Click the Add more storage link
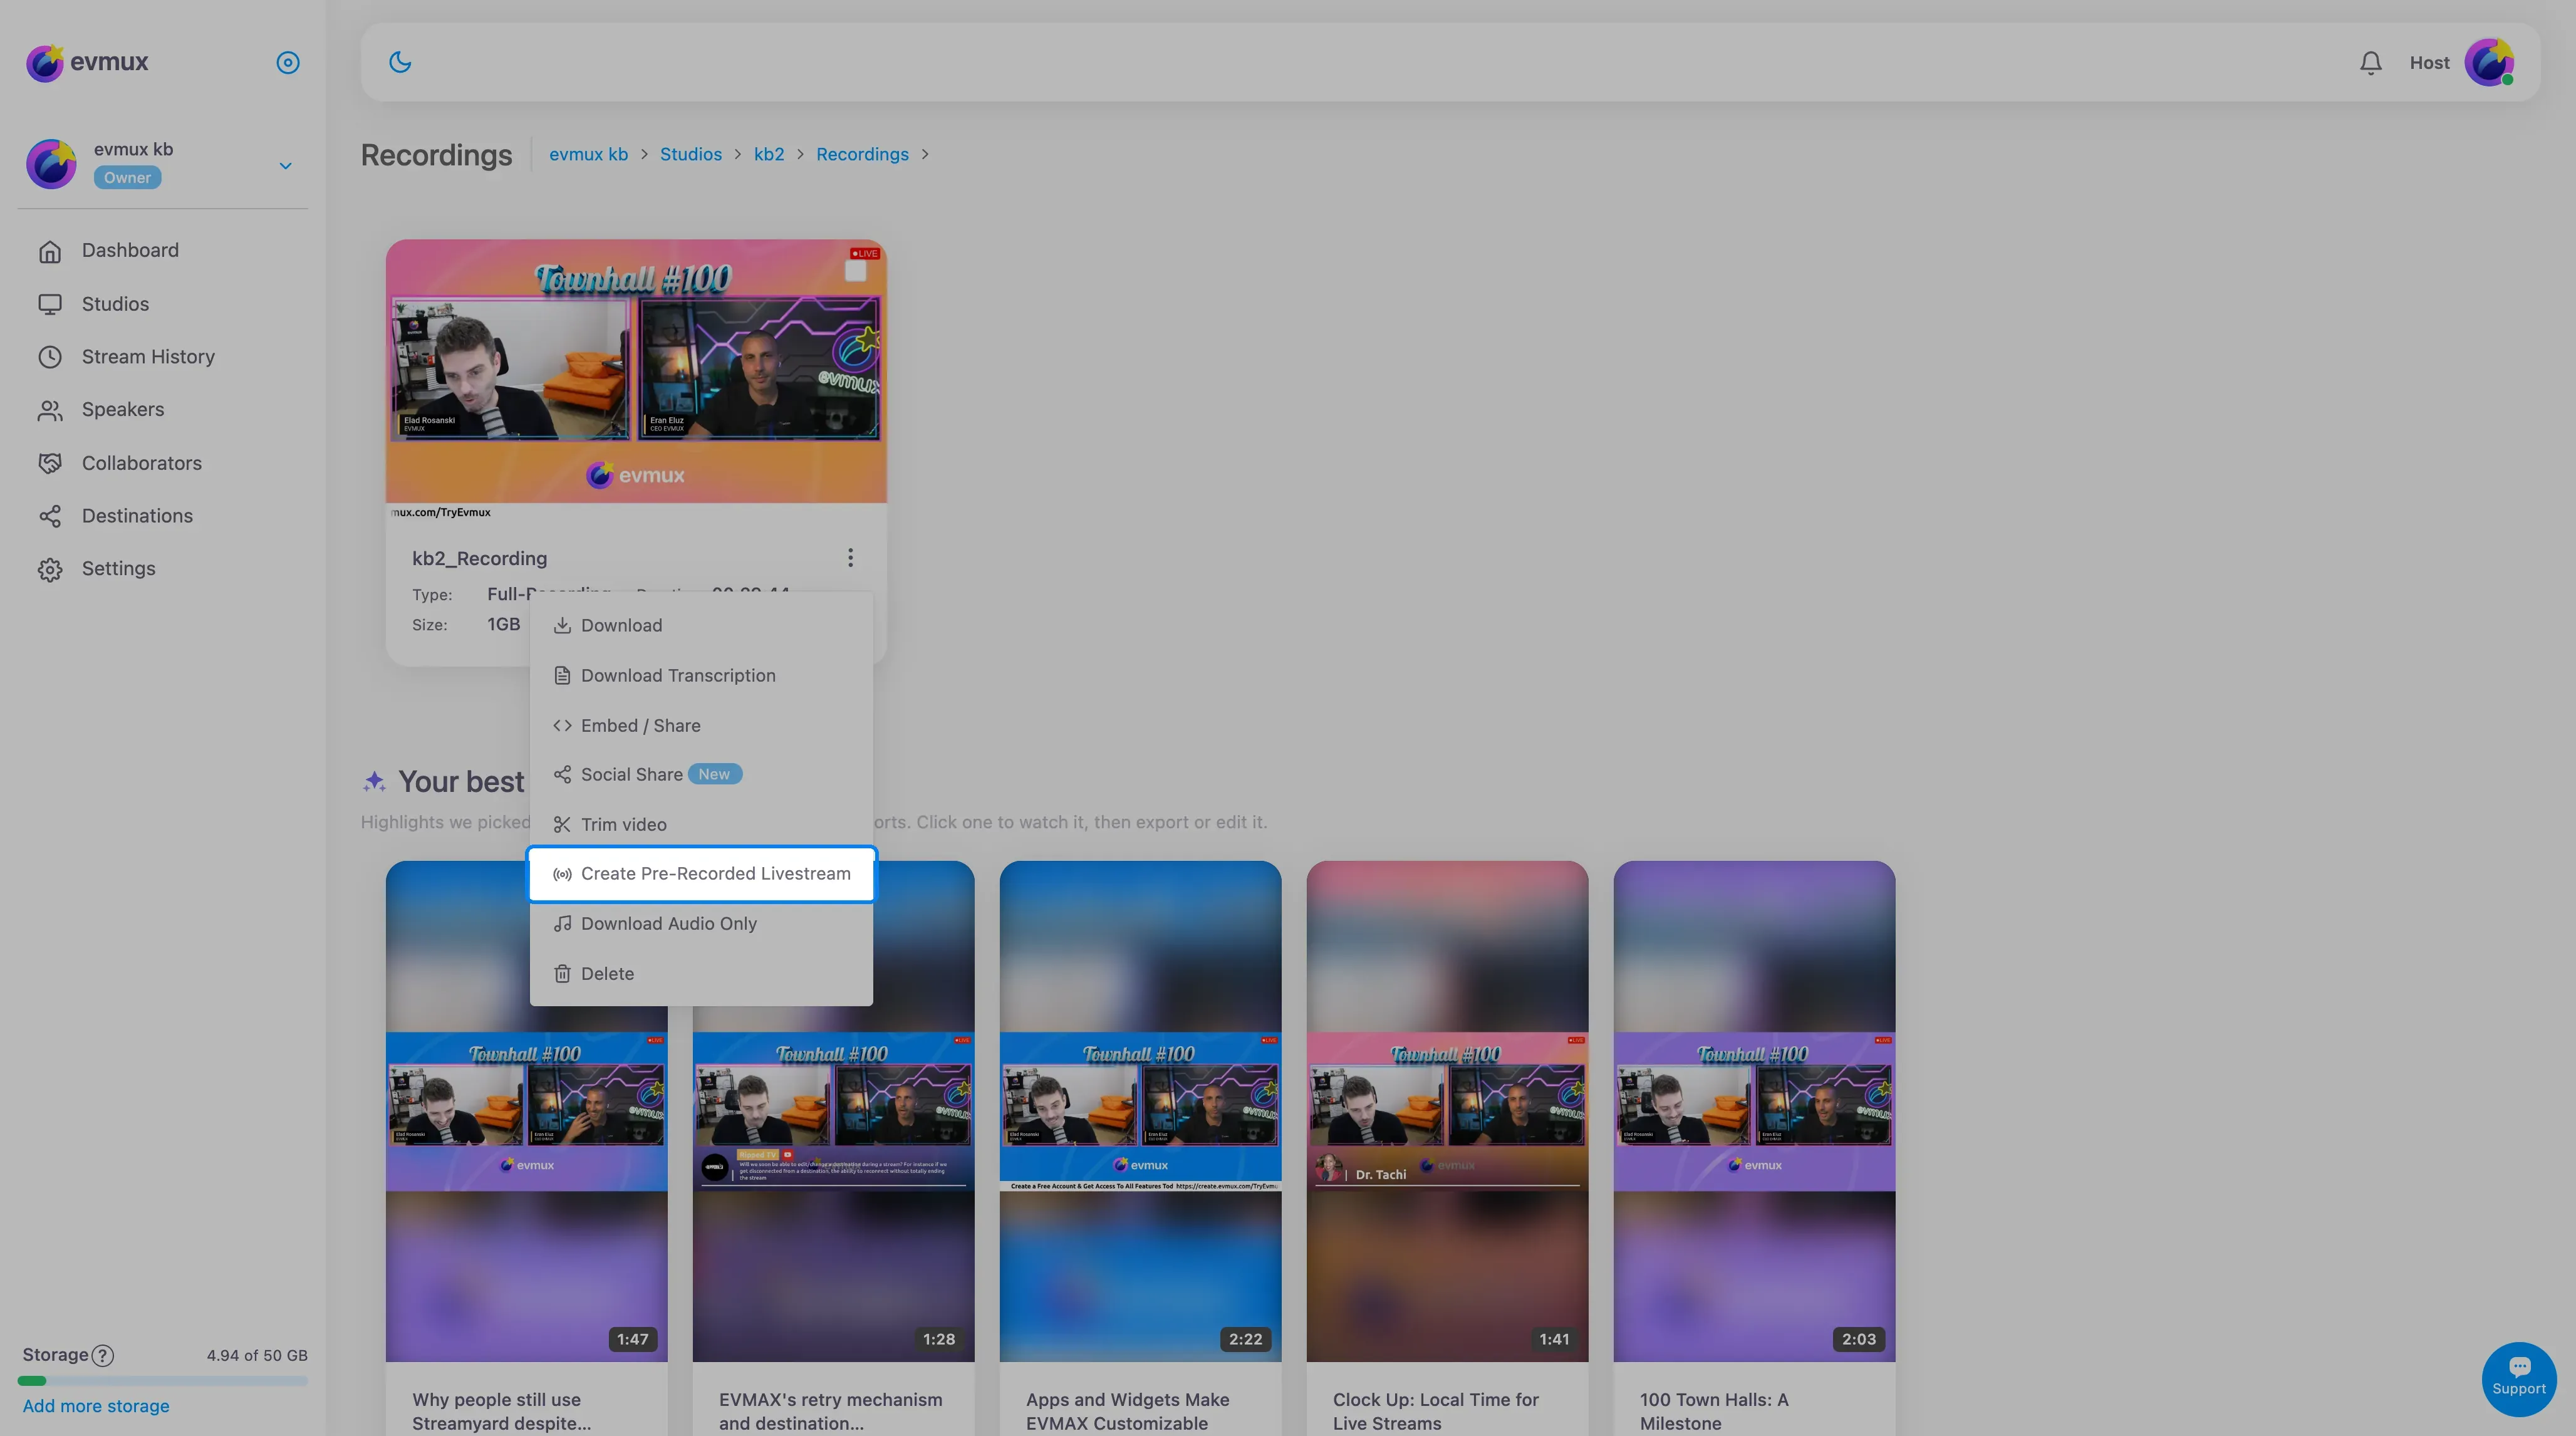The image size is (2576, 1436). click(x=96, y=1406)
